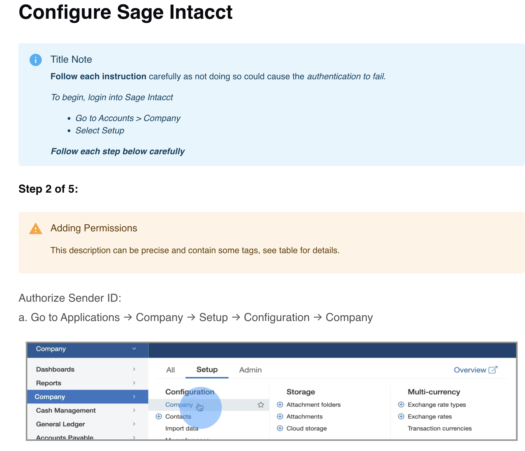Open the Exchange rate types link
This screenshot has width=525, height=451.
tap(437, 405)
